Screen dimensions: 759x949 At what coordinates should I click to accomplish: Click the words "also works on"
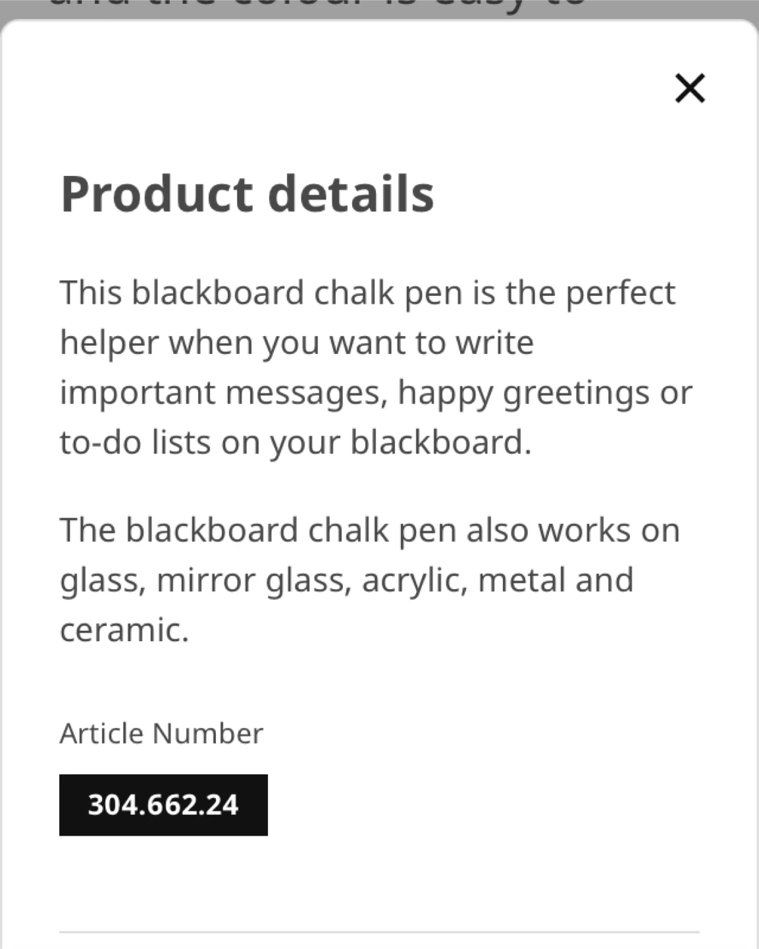573,531
